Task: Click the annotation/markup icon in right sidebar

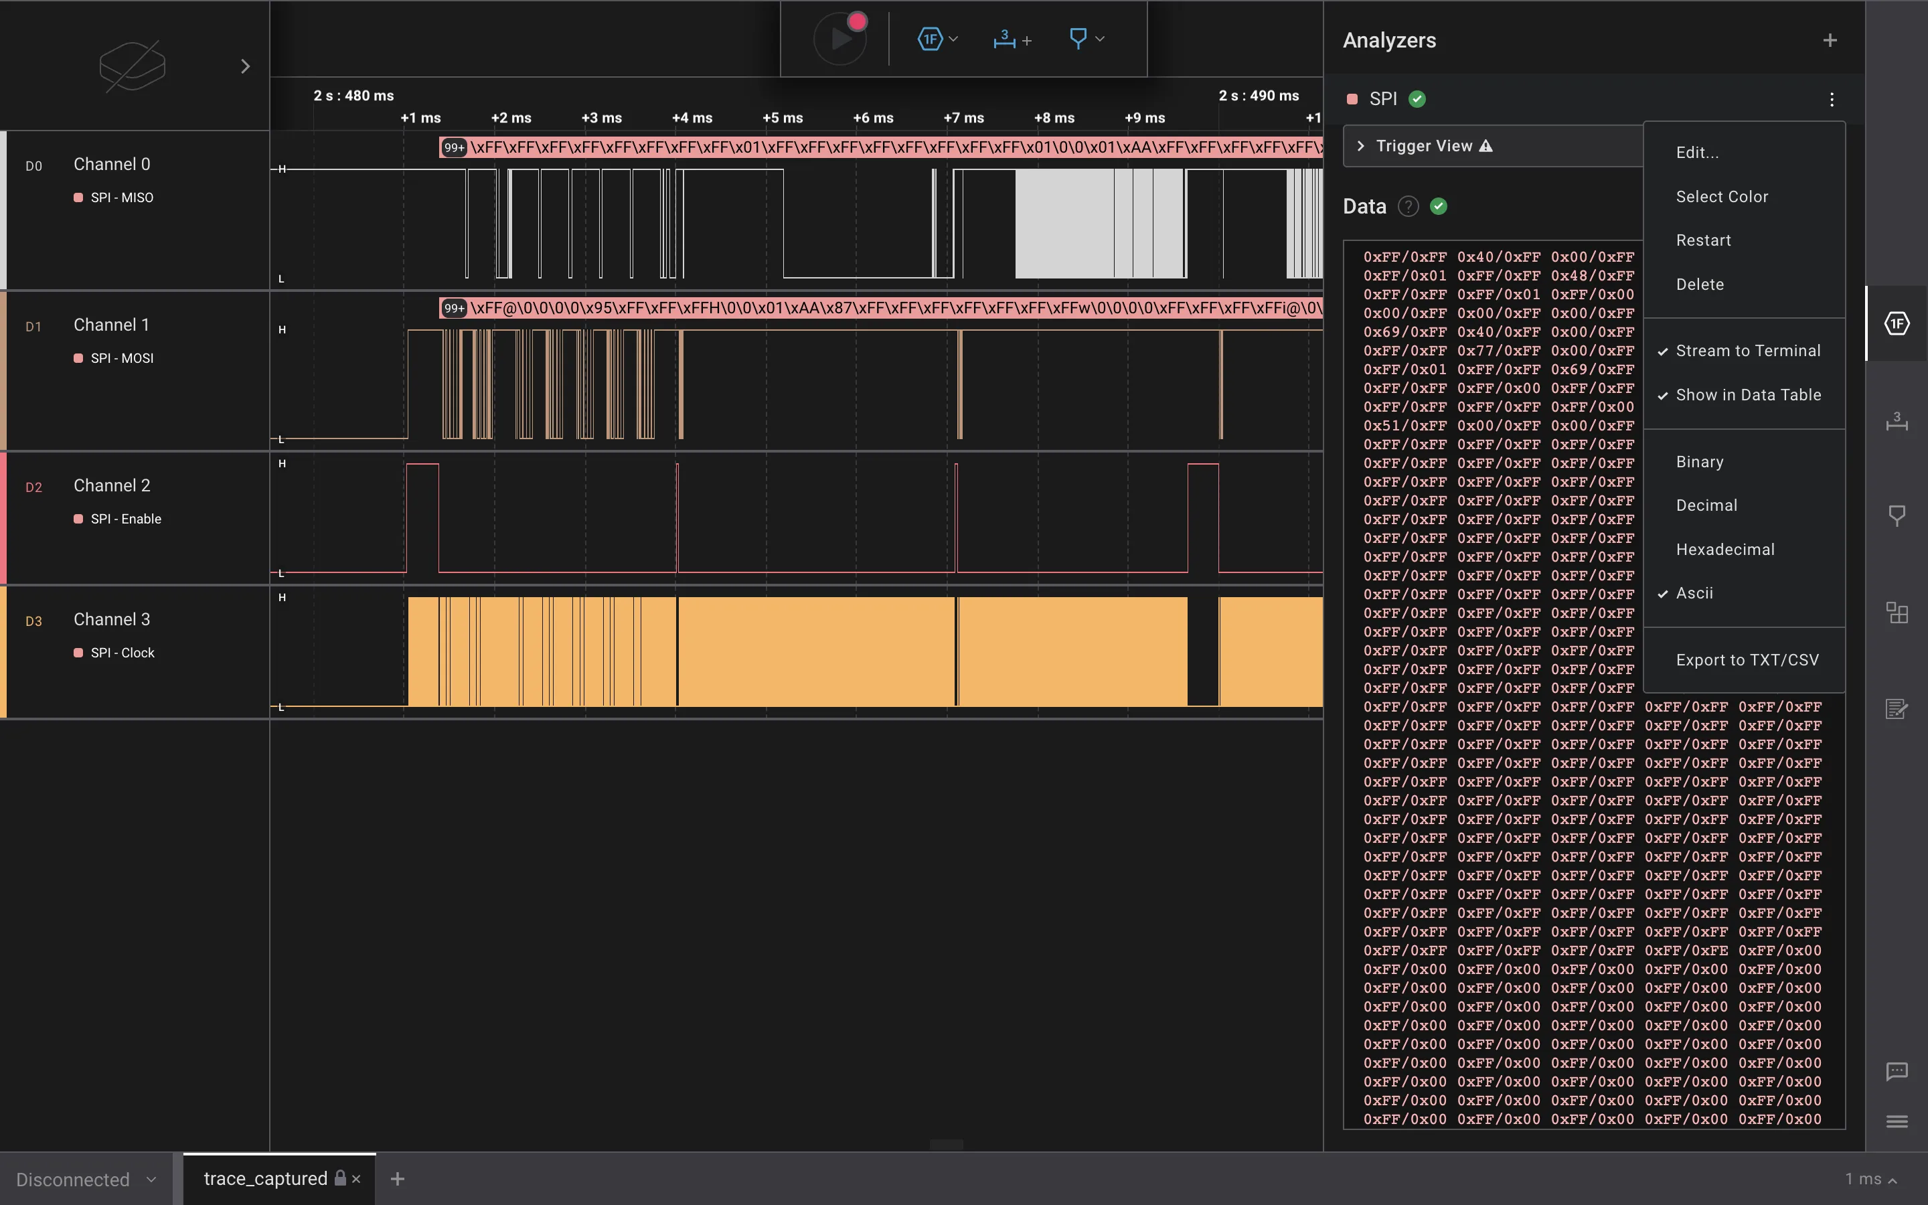Action: click(x=1896, y=710)
